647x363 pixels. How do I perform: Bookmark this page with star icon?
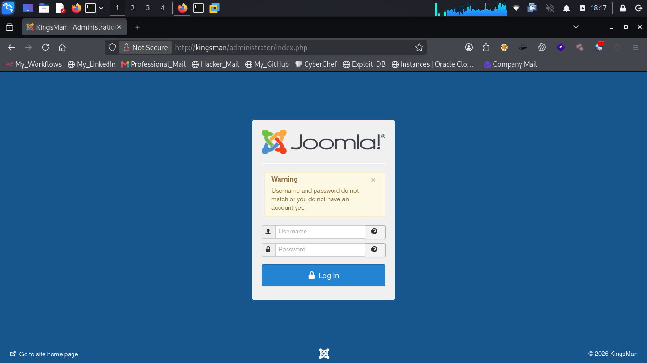[419, 47]
